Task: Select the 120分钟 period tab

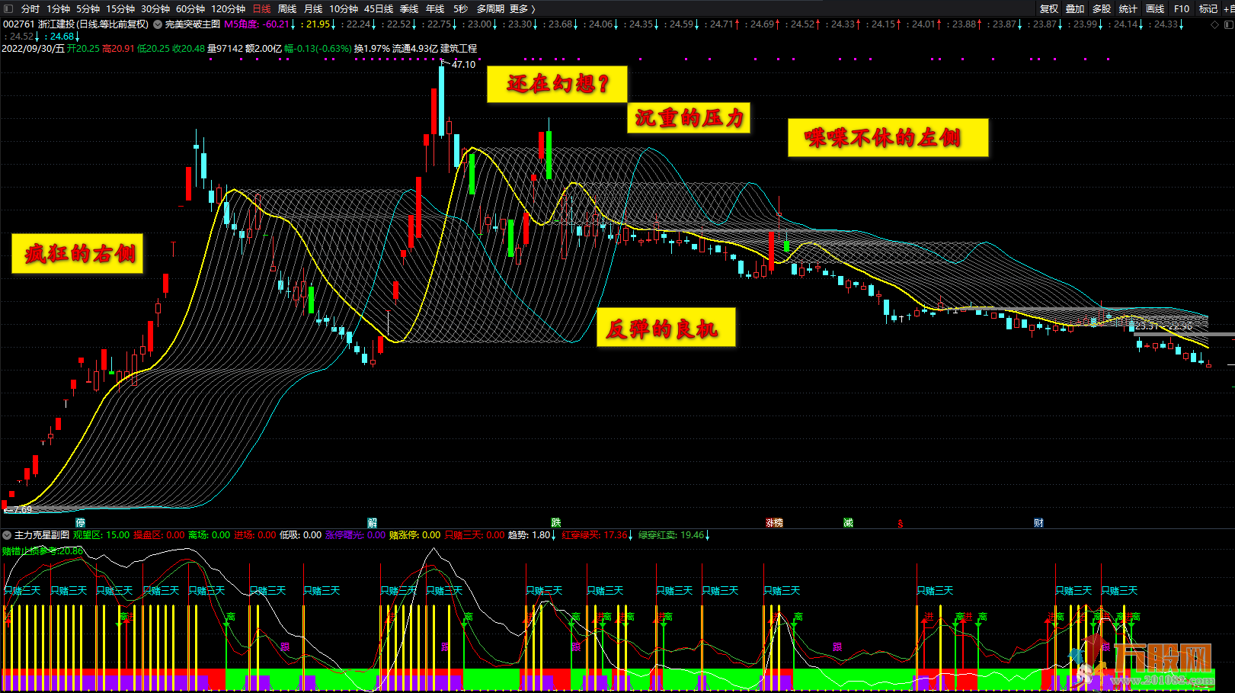Action: point(228,8)
